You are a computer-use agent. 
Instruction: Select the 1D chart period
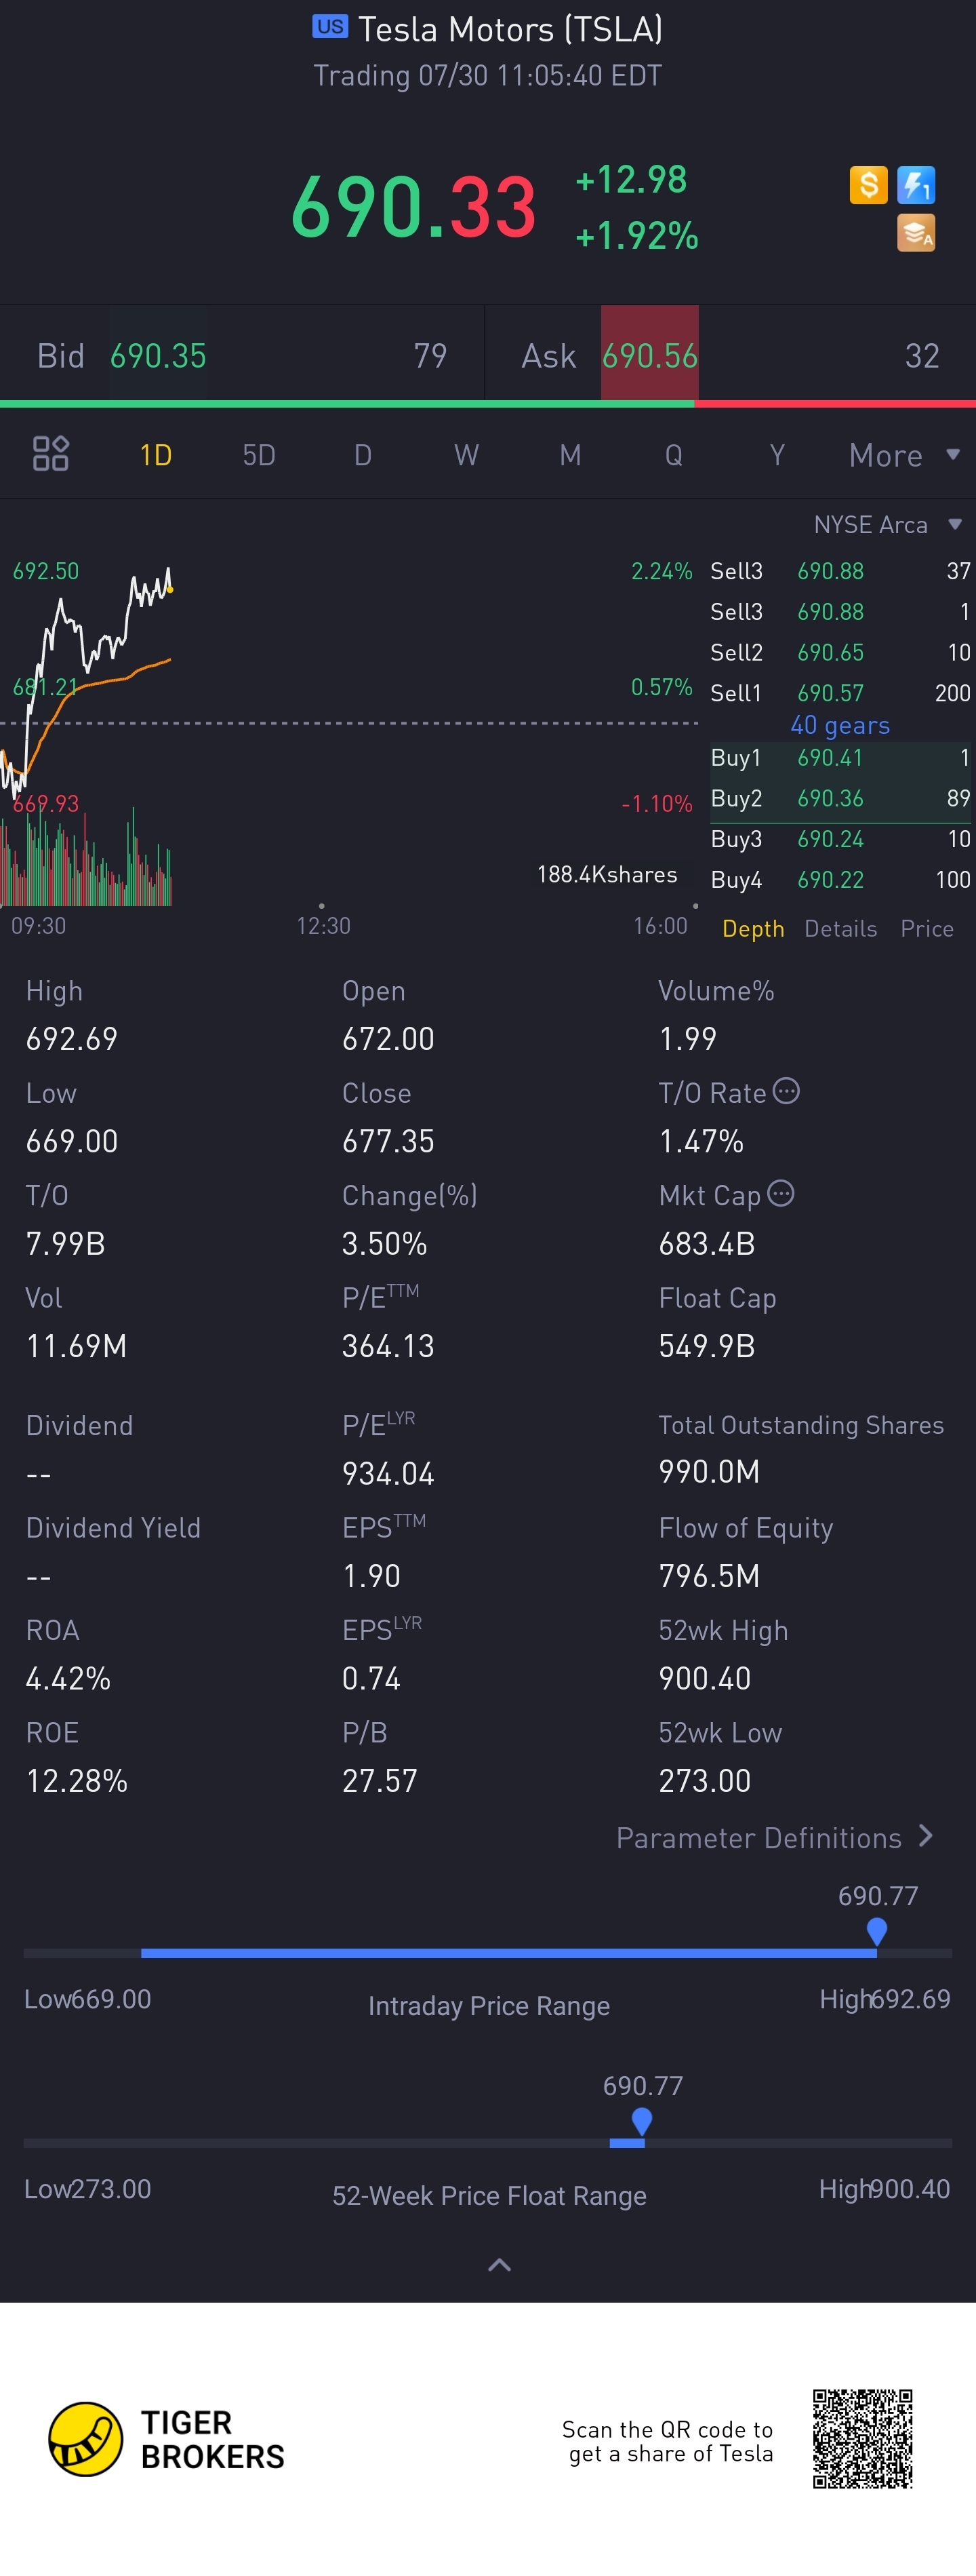coord(156,455)
